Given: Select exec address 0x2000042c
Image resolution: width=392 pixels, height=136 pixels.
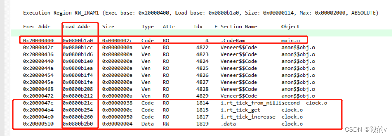Looking at the screenshot, I should point(39,47).
